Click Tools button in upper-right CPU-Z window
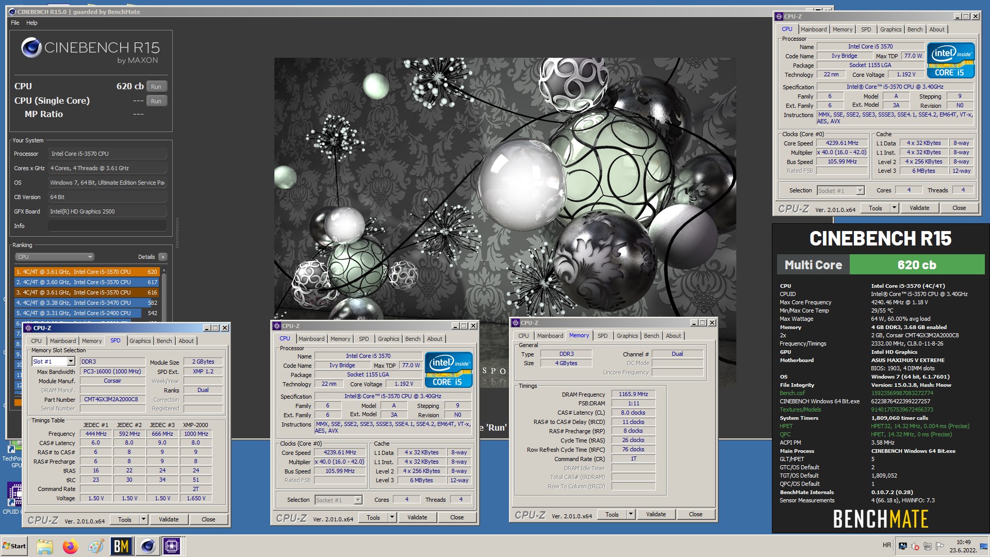 point(876,208)
